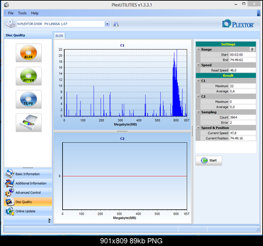Click the End time field 74:49:62
Image resolution: width=263 pixels, height=246 pixels.
[x=243, y=60]
